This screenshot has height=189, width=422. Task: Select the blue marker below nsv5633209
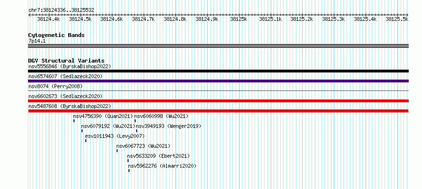pyautogui.click(x=128, y=161)
